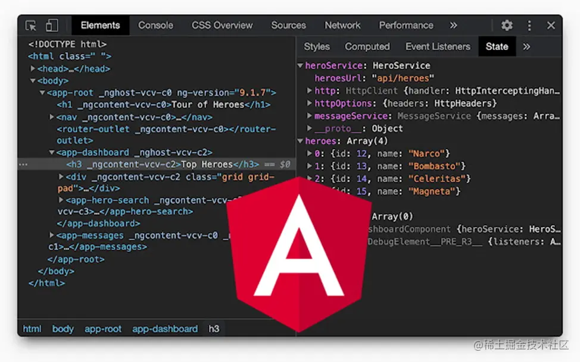Image resolution: width=580 pixels, height=362 pixels.
Task: Click body in the breadcrumb bar
Action: click(63, 329)
